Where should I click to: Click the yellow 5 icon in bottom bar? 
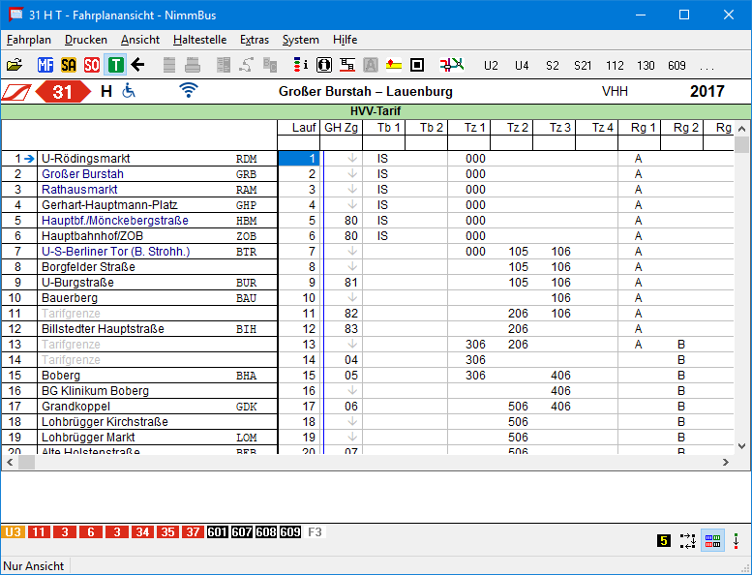click(x=663, y=541)
